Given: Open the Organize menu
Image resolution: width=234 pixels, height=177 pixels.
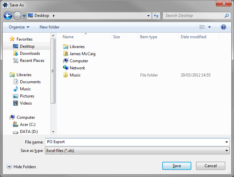Looking at the screenshot, I should point(19,27).
